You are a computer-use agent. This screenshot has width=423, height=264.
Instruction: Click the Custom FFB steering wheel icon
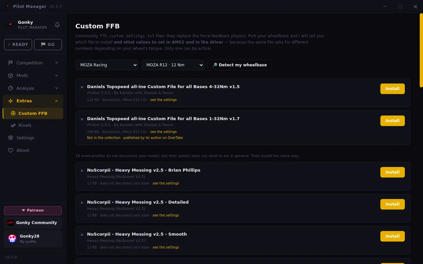click(13, 113)
